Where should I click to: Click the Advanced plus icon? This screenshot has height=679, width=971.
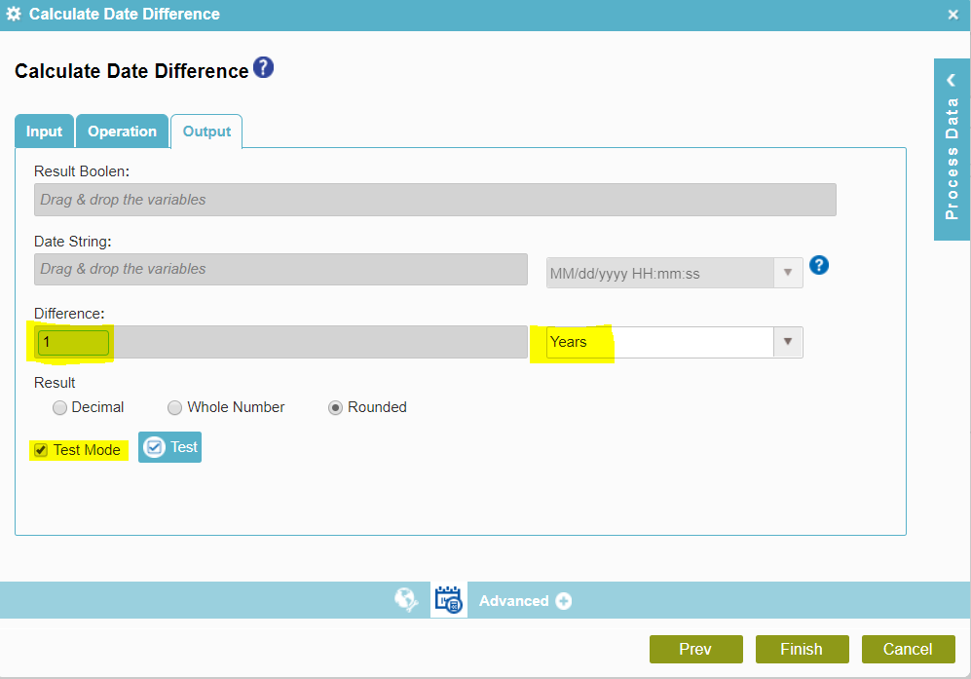(564, 601)
